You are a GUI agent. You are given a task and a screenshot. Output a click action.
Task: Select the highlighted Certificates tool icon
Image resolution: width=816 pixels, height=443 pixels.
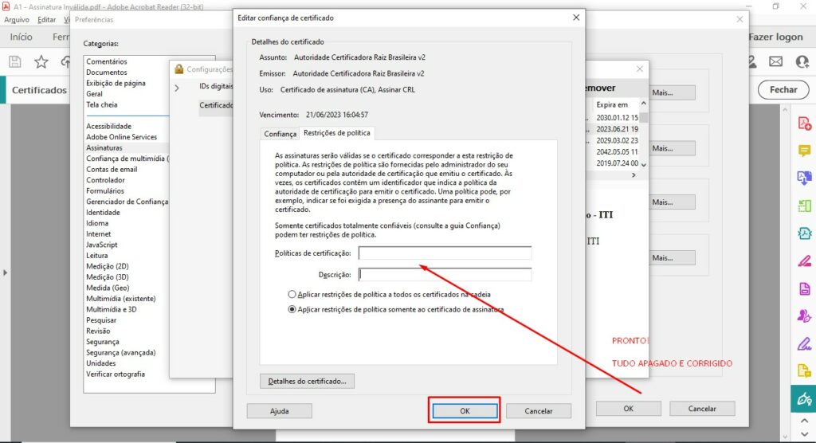click(x=803, y=398)
